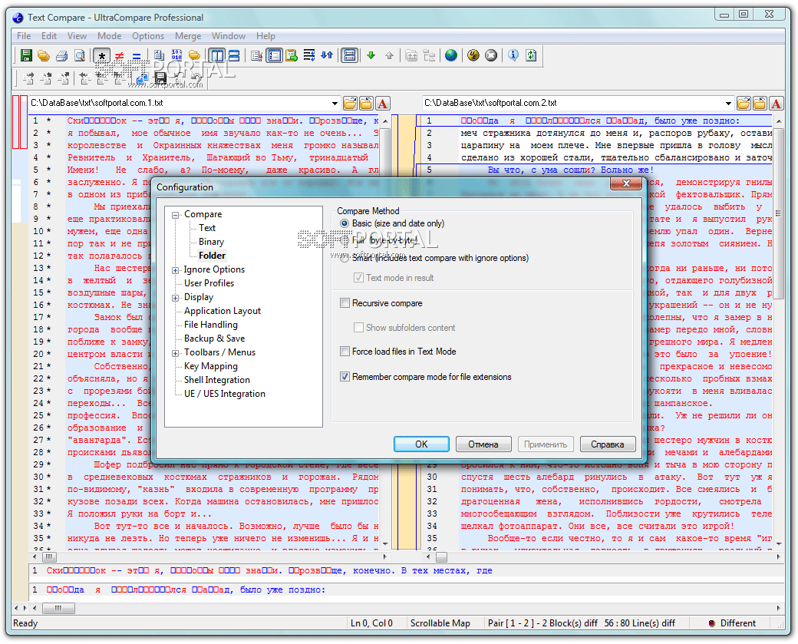
Task: Select UE / UES Integration tree item
Action: tap(224, 394)
